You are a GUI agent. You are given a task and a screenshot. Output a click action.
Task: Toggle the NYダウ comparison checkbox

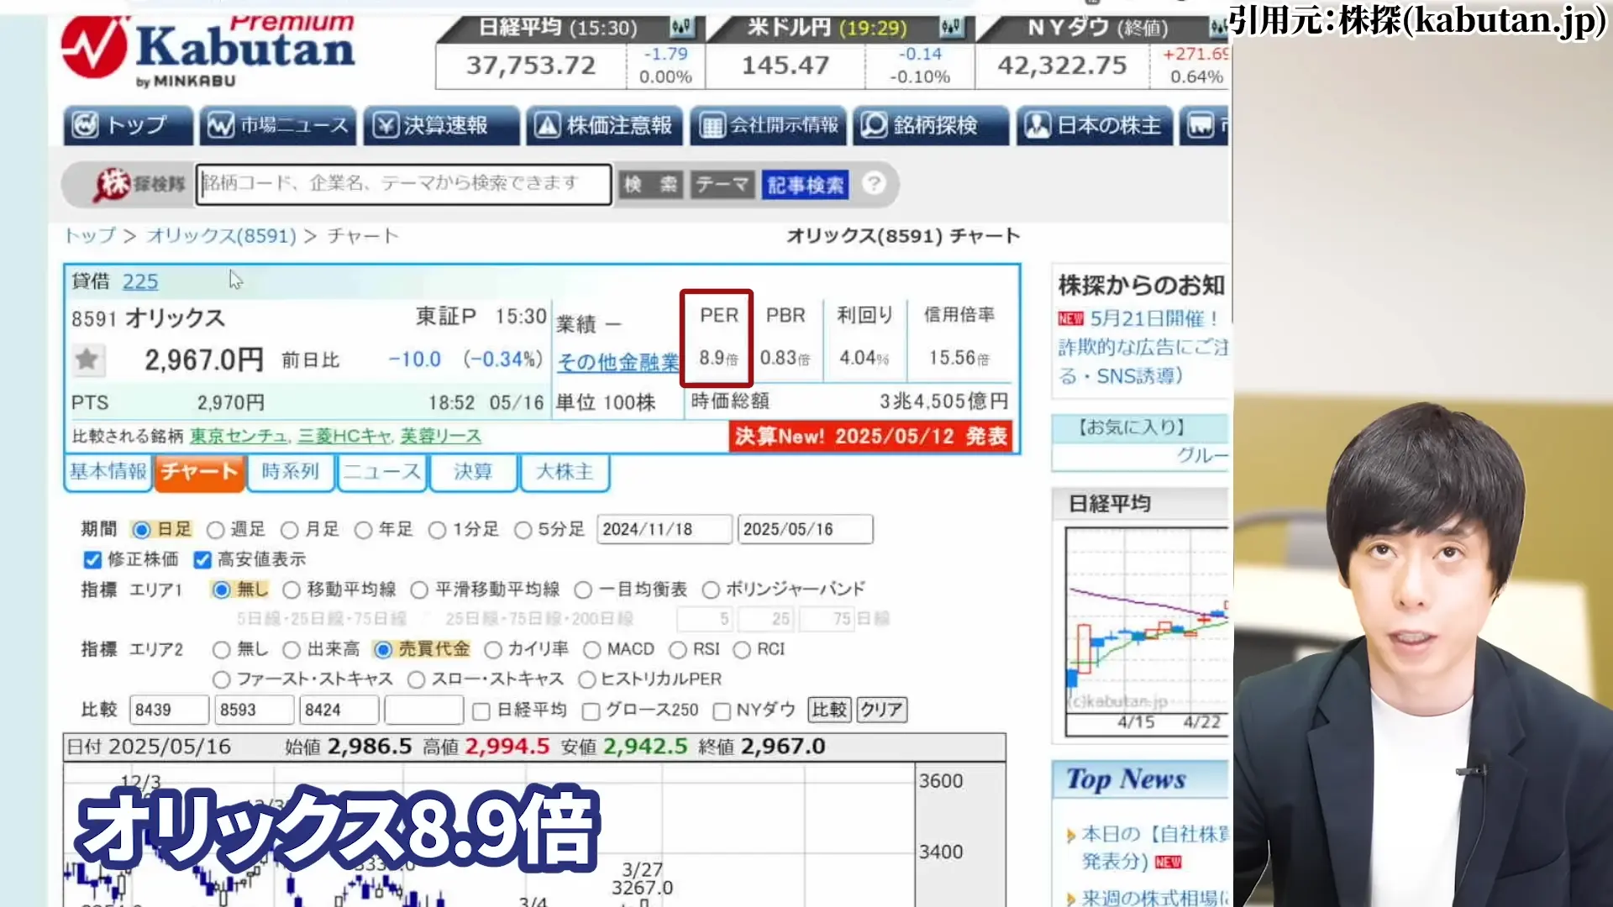(x=722, y=712)
